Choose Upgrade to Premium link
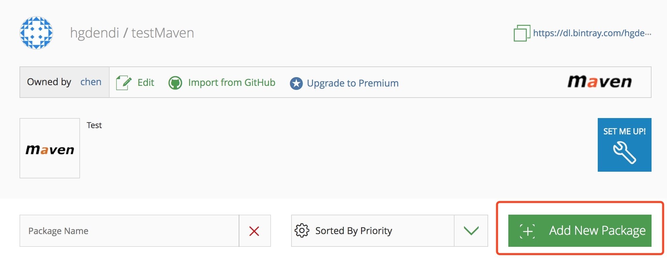 click(353, 83)
